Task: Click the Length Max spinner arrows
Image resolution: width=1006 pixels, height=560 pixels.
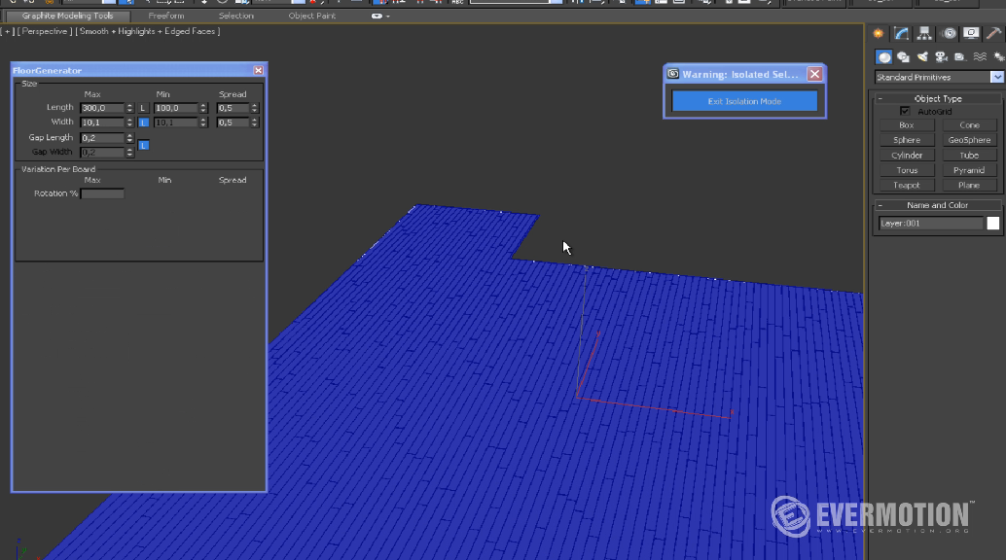Action: [129, 108]
